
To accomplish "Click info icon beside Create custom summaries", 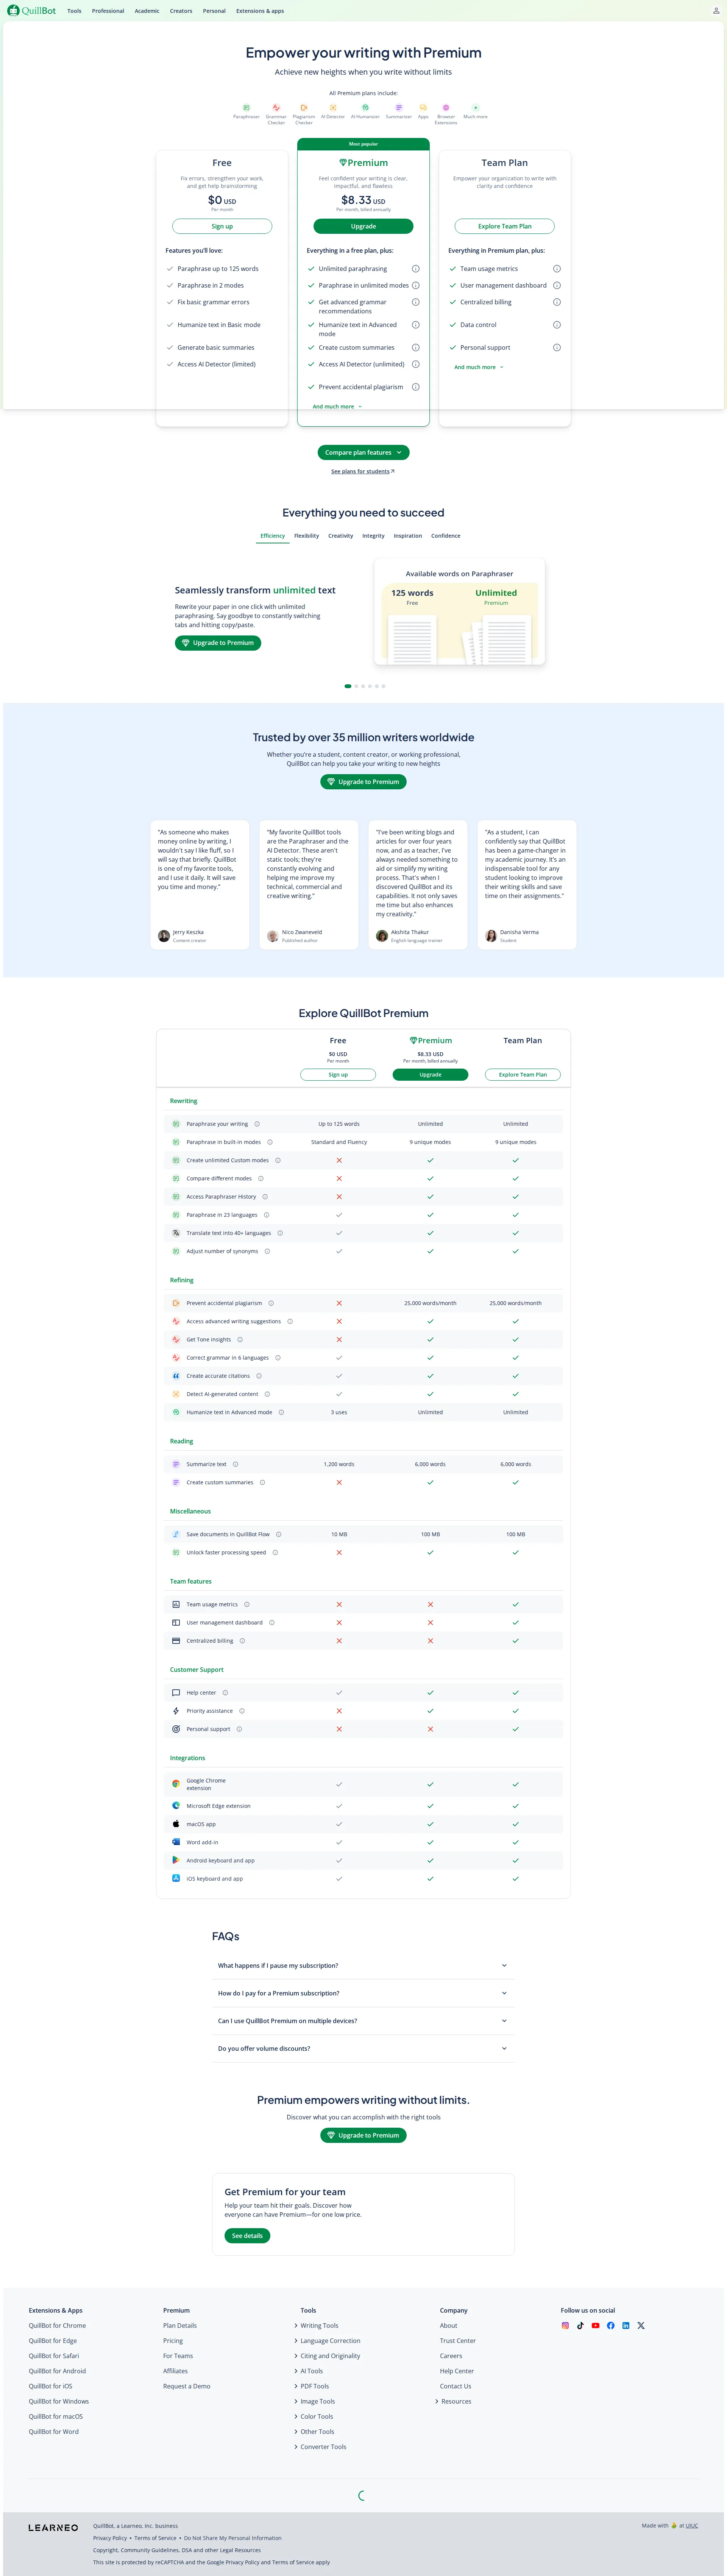I will 415,348.
